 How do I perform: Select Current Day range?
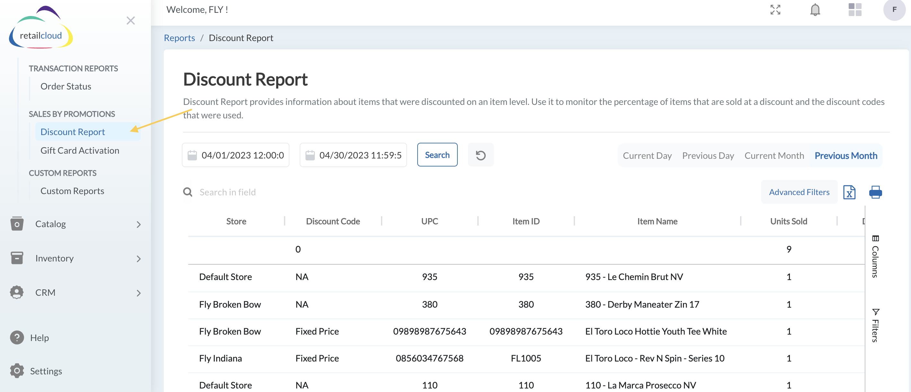pos(647,156)
